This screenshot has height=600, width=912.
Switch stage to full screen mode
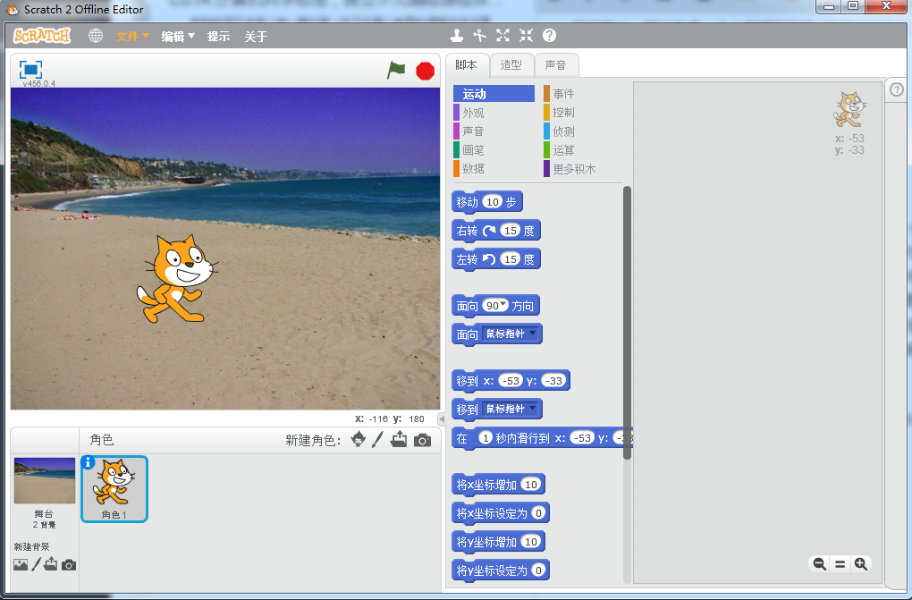(30, 70)
